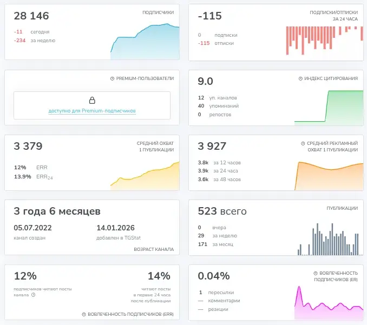Click the 'ПОДПИСЧИКИ' card title
Screen dimensions: 367x325
click(158, 12)
